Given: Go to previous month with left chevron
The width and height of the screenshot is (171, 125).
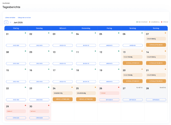Looking at the screenshot, I should tap(6, 22).
